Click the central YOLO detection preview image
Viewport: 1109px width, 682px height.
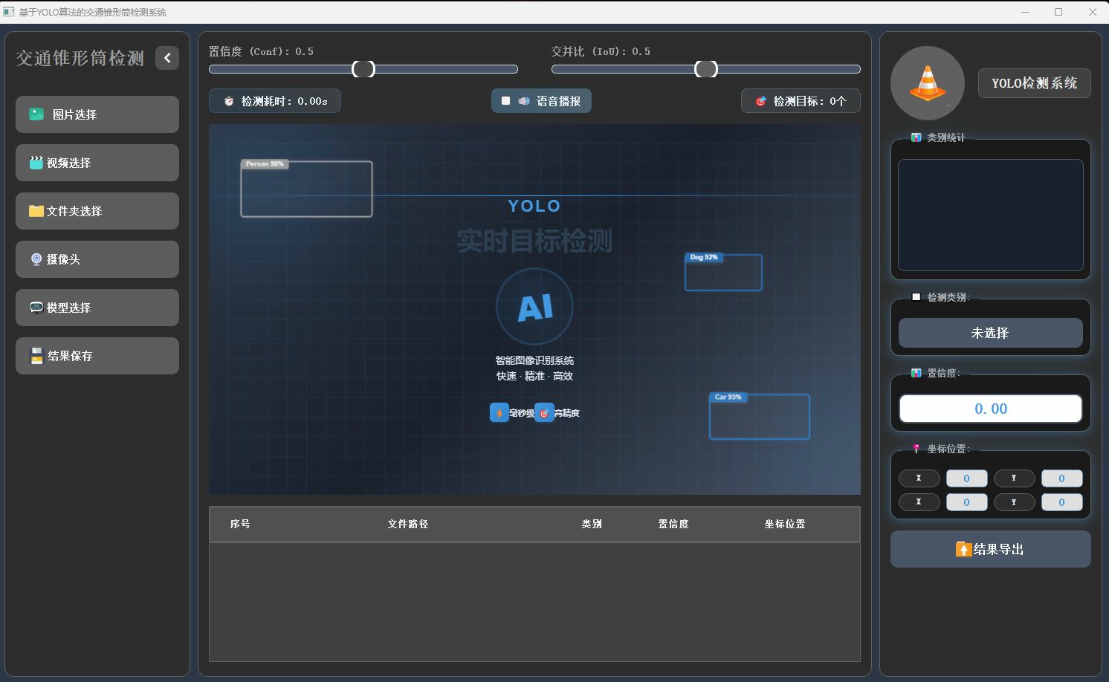534,309
